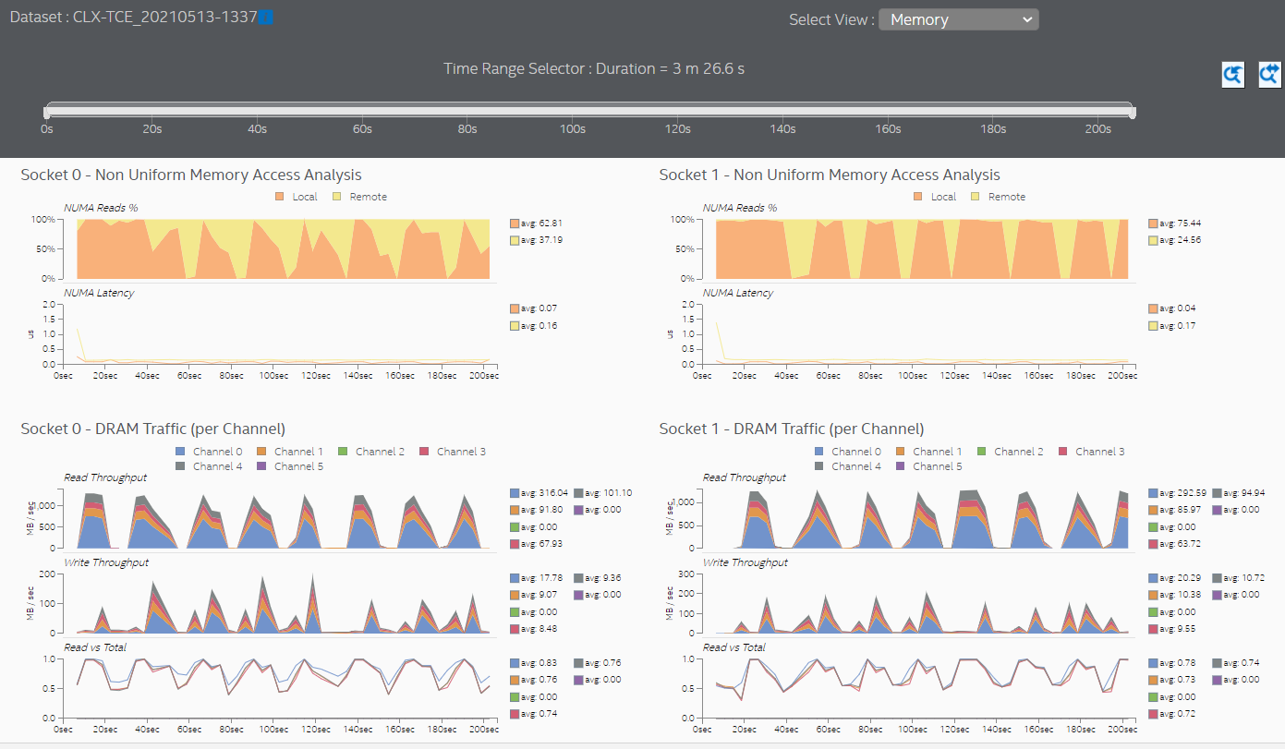Open the Select View dropdown showing Memory
The image size is (1285, 749).
pos(958,19)
